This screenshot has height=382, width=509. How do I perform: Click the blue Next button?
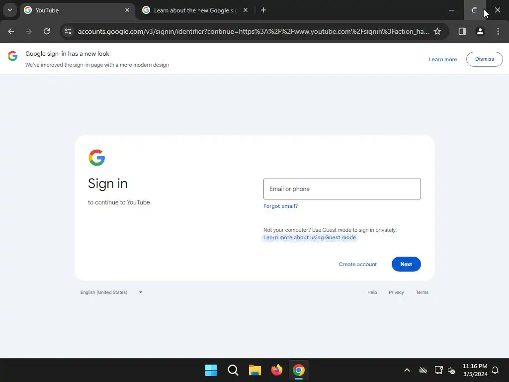pos(406,264)
